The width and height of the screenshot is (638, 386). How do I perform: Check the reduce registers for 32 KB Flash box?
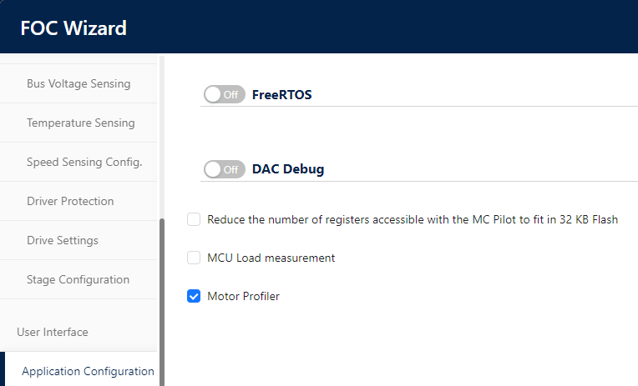pyautogui.click(x=194, y=219)
